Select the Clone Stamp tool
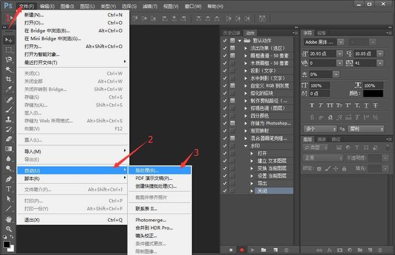 9,119
